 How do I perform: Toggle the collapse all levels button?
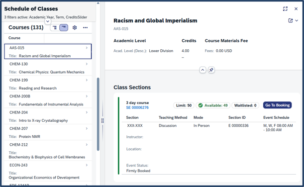(x=64, y=28)
